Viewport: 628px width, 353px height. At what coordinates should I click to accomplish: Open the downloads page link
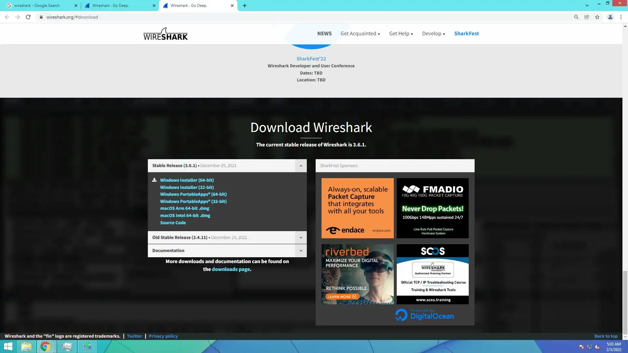tap(231, 269)
